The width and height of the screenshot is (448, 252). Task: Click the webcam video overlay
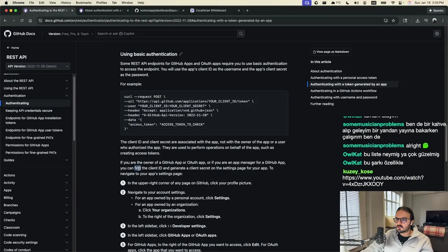point(394,221)
